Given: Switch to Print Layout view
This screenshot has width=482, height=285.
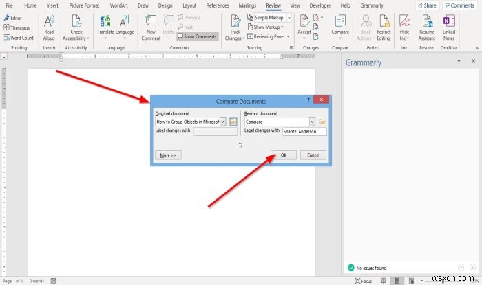Looking at the screenshot, I should 397,281.
